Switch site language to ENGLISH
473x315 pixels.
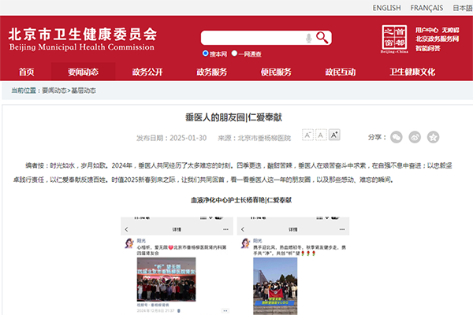(x=386, y=8)
